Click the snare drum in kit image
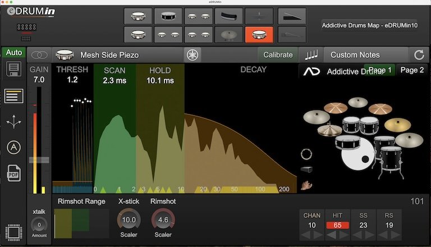This screenshot has height=247, width=431. click(348, 142)
